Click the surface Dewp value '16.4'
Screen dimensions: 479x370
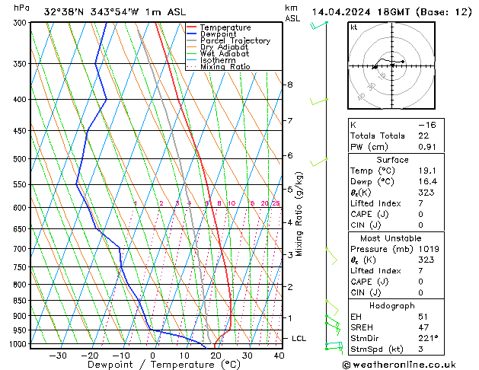point(428,182)
